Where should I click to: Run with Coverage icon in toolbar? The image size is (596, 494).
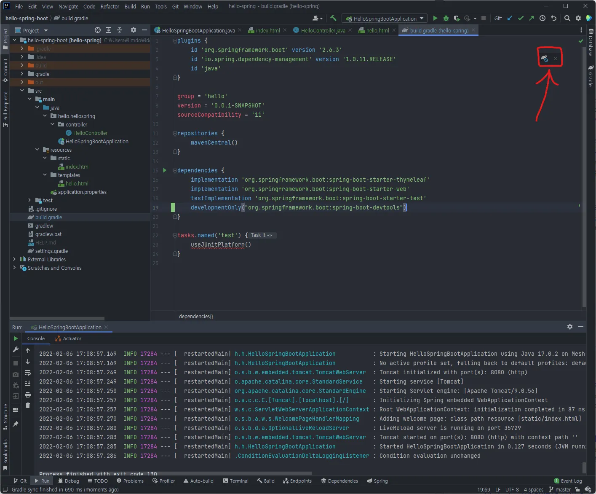point(457,18)
